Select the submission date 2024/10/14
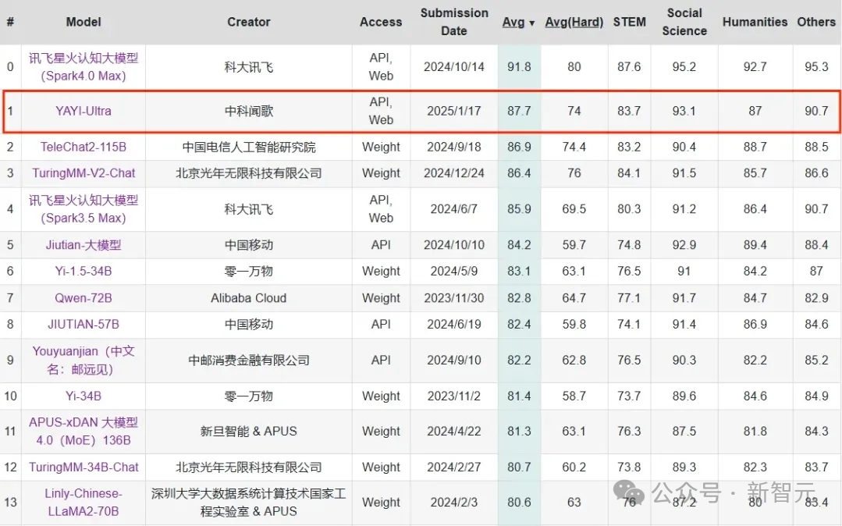 tap(454, 66)
